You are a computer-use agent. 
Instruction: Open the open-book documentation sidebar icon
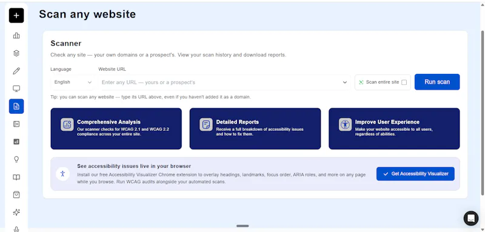pyautogui.click(x=16, y=177)
